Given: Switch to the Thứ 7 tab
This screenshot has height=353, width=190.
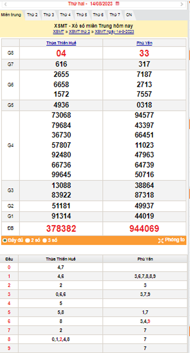Looking at the screenshot, I should click(x=115, y=15).
